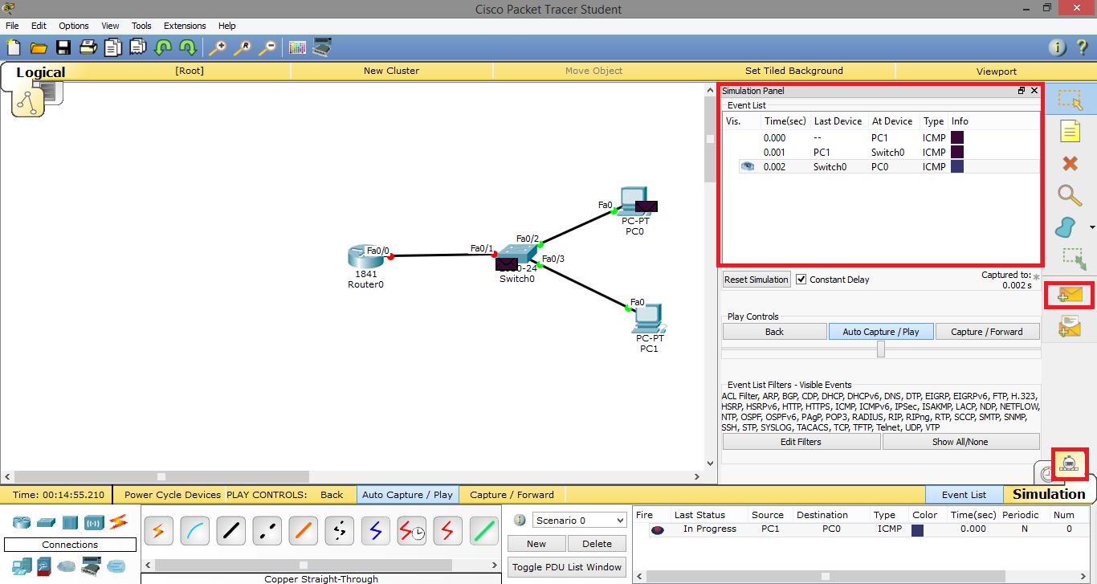Viewport: 1097px width, 584px height.
Task: Choose the Add Simple PDU envelope
Action: pos(1070,295)
